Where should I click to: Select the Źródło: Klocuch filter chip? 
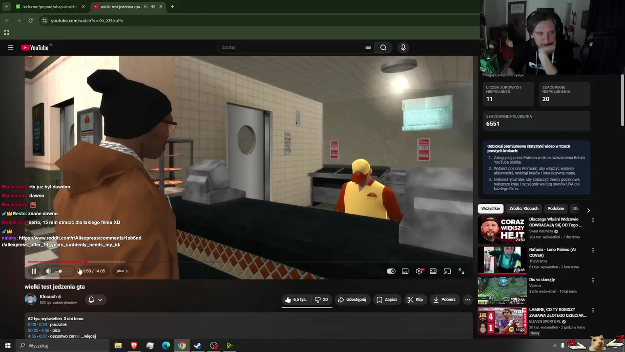[x=523, y=208]
